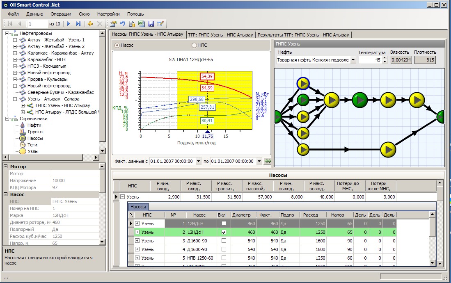Click the blue undo arrow icon

point(122,24)
